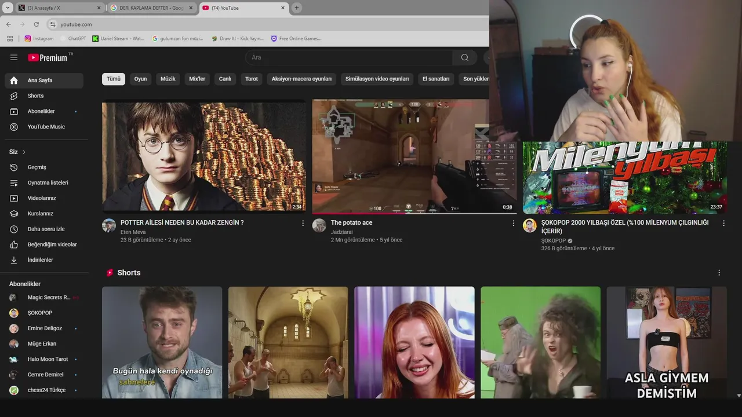Select the El sanatları chip
Viewport: 742px width, 417px height.
tap(436, 79)
